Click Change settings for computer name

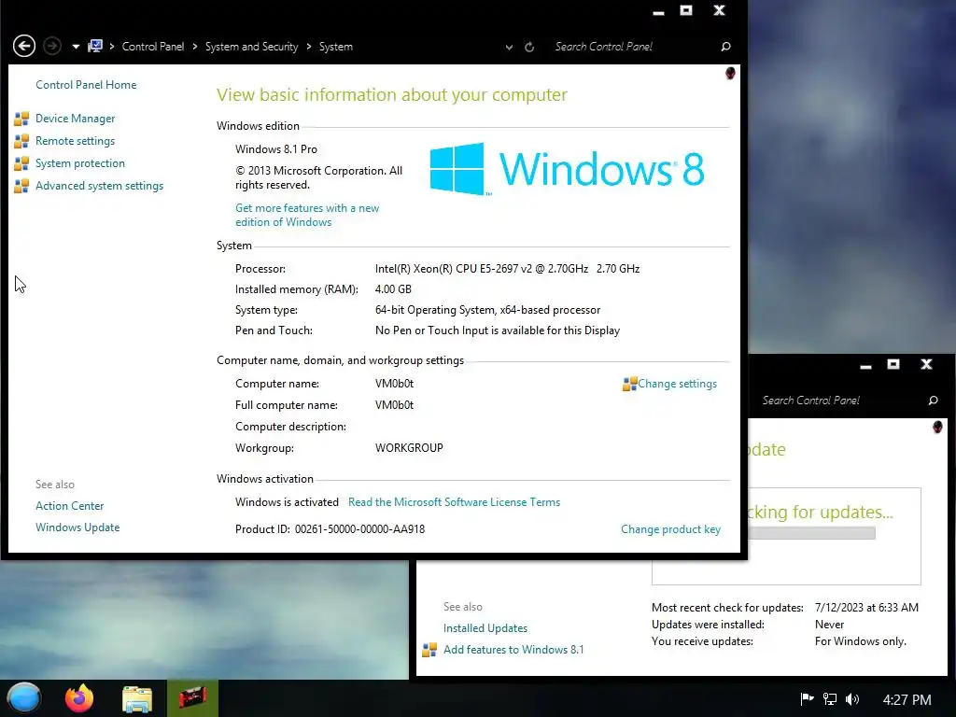[678, 384]
